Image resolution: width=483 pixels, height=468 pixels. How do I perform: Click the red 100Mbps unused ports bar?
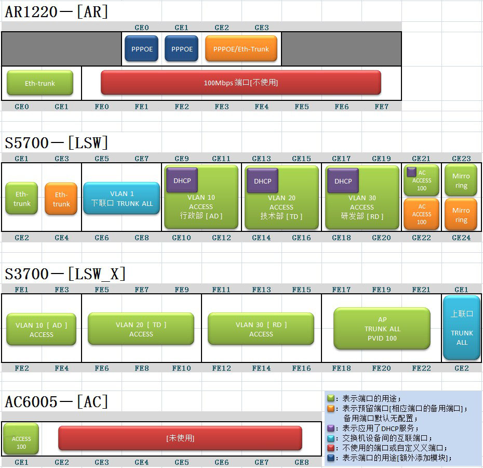(241, 82)
